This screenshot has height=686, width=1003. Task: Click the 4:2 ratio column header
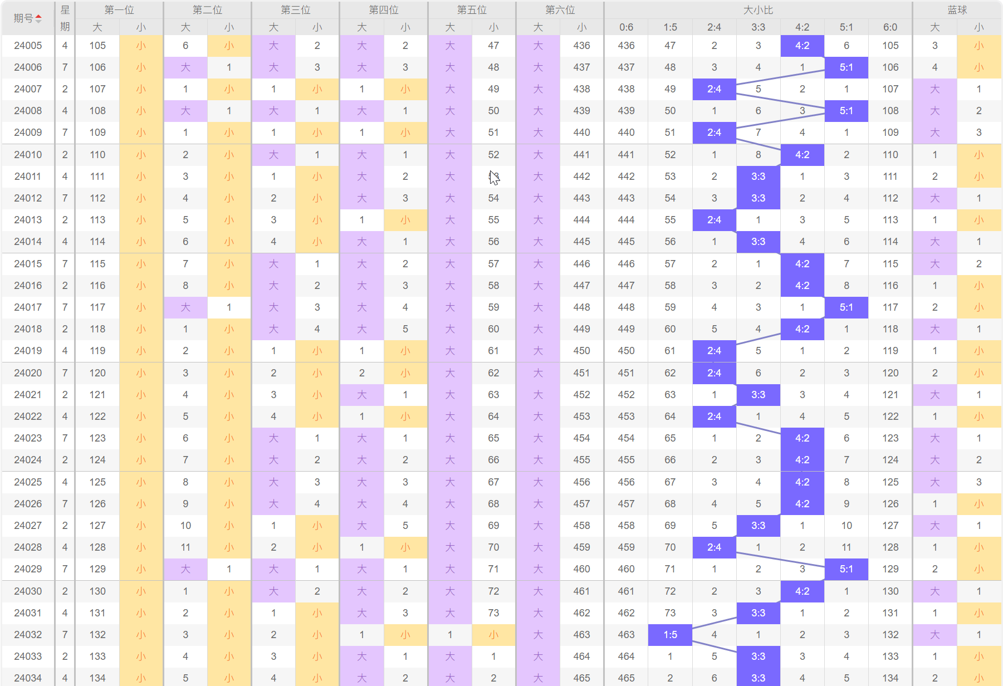(x=802, y=27)
